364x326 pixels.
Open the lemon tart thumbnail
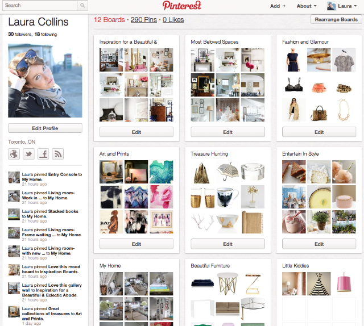pyautogui.click(x=318, y=197)
